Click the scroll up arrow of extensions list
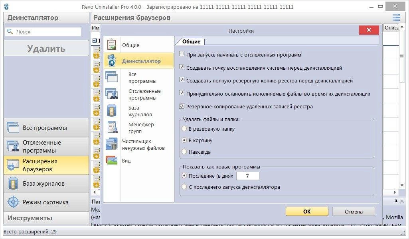The width and height of the screenshot is (409, 239). [x=402, y=27]
